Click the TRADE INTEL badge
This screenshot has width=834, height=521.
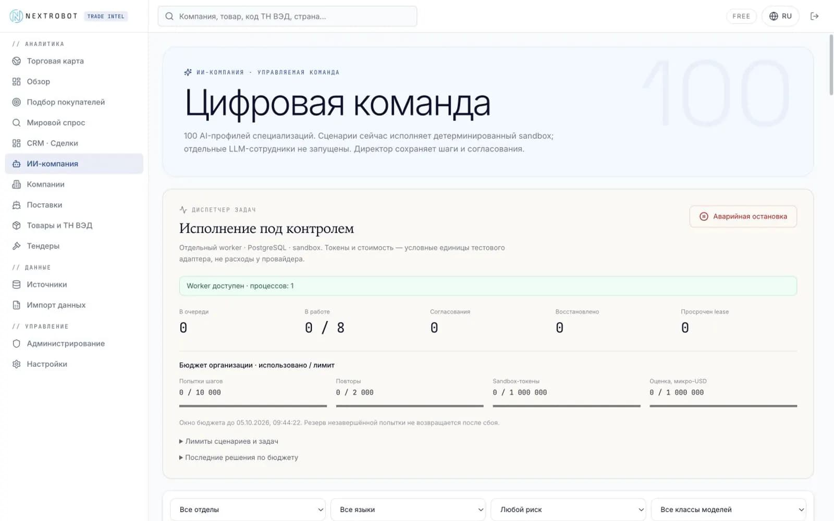pos(106,16)
